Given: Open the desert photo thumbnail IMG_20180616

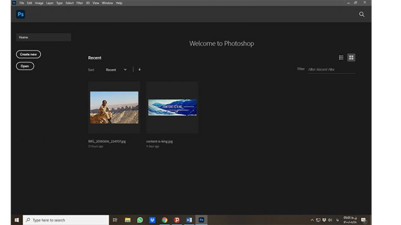Looking at the screenshot, I should [114, 107].
